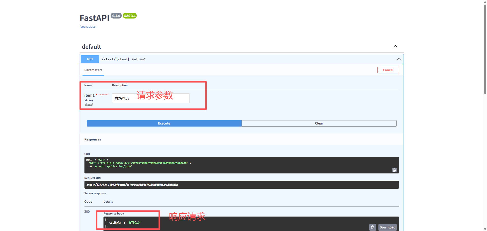The height and width of the screenshot is (231, 487).
Task: Click the FastAPI title heading
Action: tap(94, 18)
